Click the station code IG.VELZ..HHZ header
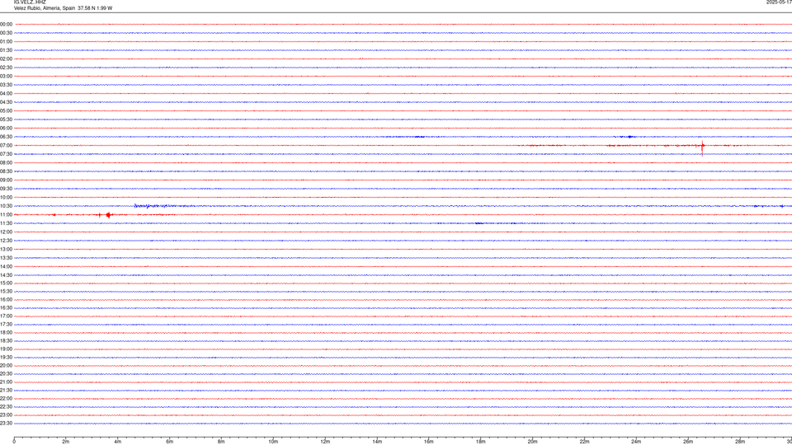792x445 pixels. 30,2
